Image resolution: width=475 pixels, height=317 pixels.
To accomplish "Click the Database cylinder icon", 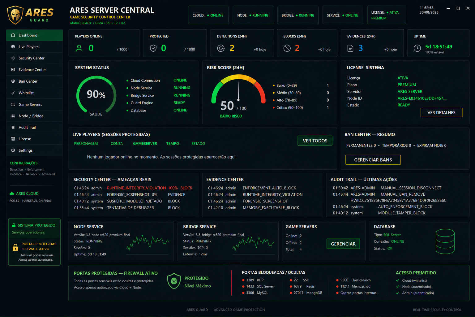I will 445,241.
